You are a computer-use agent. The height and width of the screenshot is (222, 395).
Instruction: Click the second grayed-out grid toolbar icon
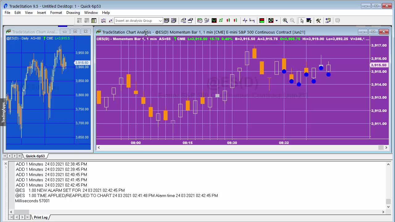point(87,21)
